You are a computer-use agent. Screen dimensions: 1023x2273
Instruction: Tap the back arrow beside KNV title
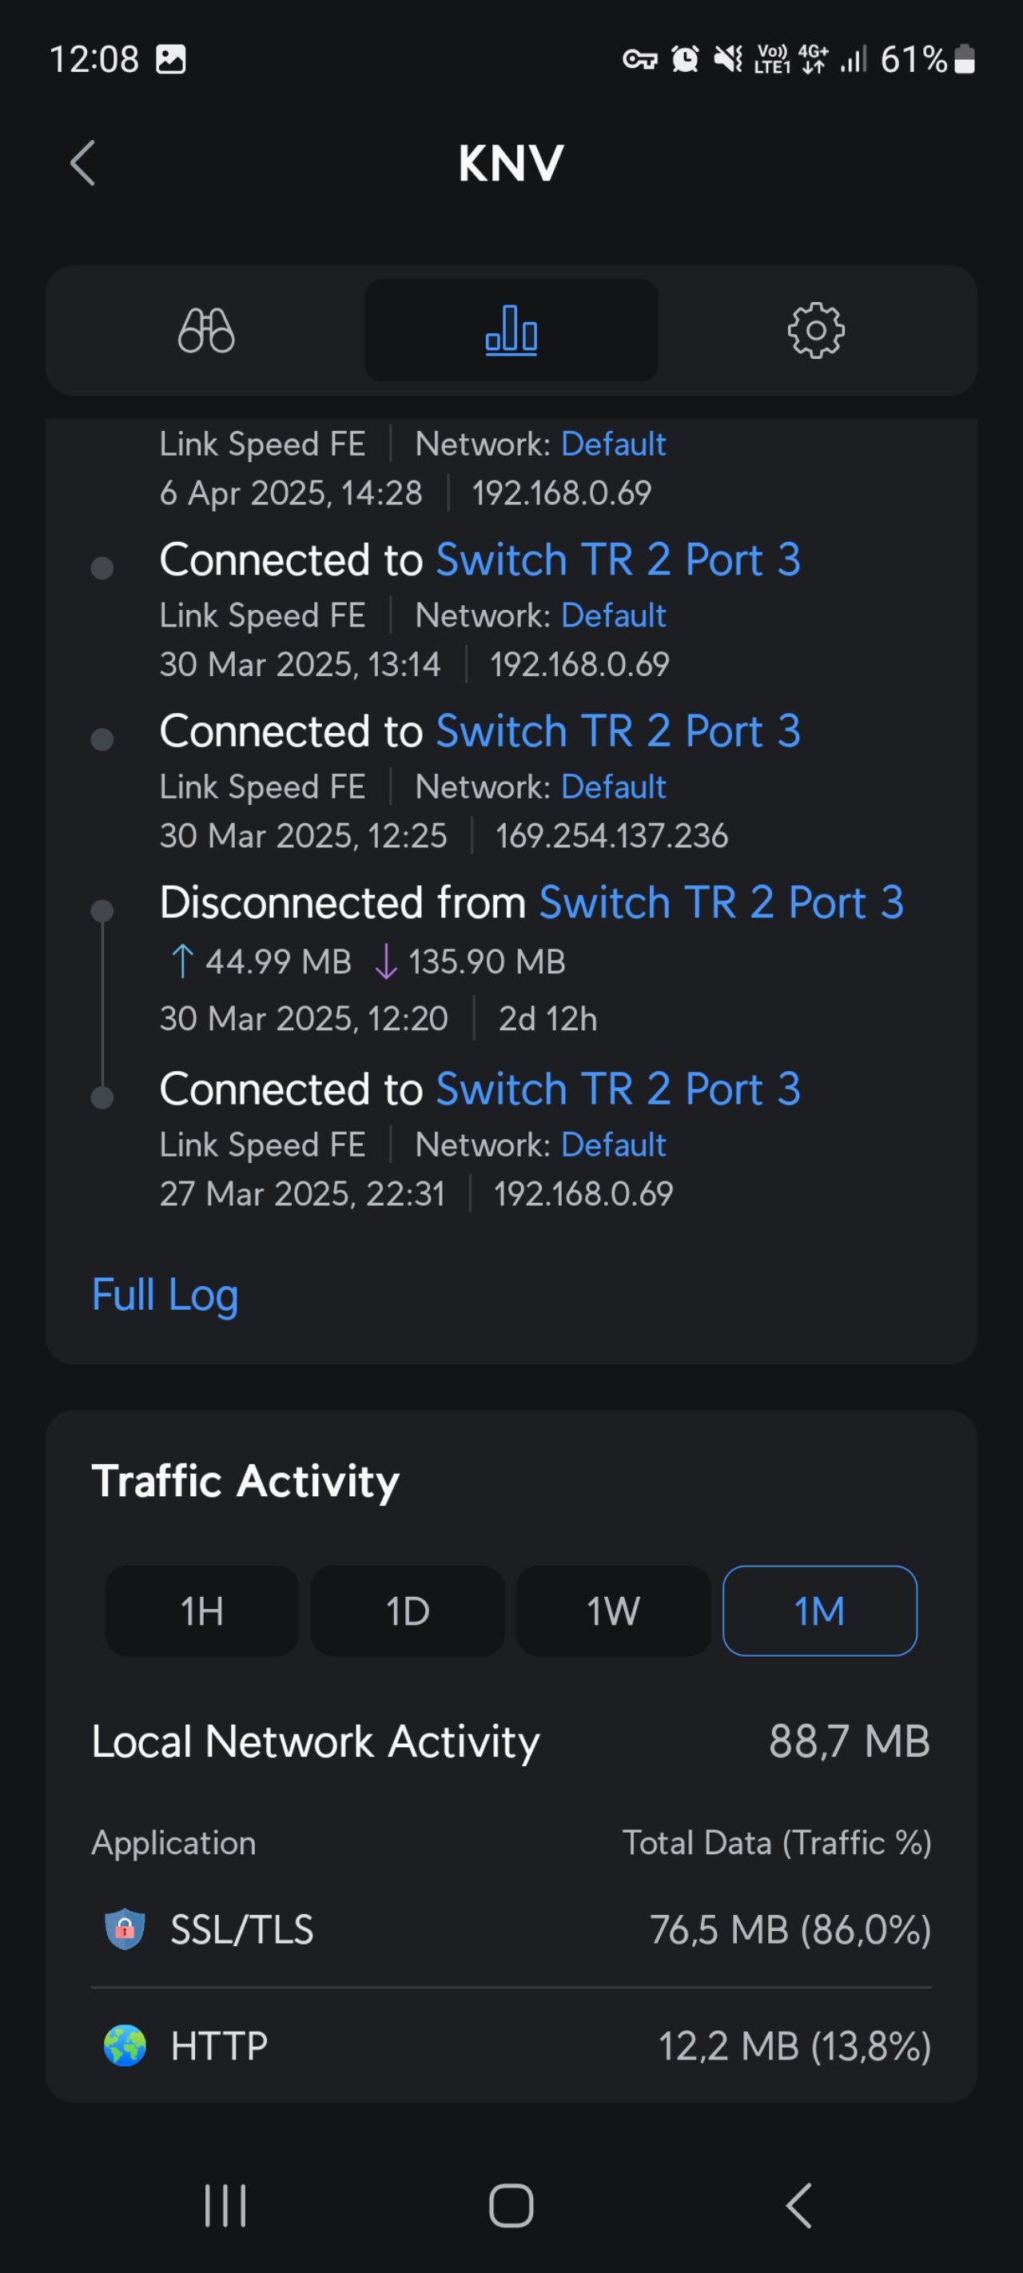tap(82, 163)
